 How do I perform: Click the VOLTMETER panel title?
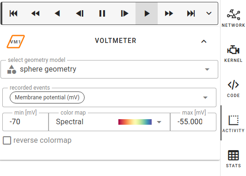pos(116,41)
